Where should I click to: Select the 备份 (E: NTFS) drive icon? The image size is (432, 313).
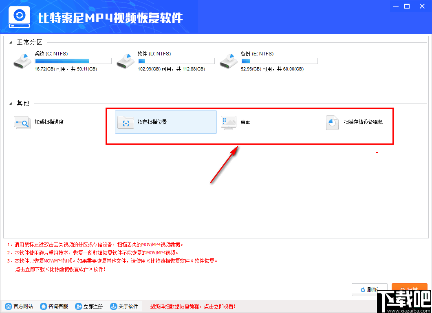click(228, 61)
